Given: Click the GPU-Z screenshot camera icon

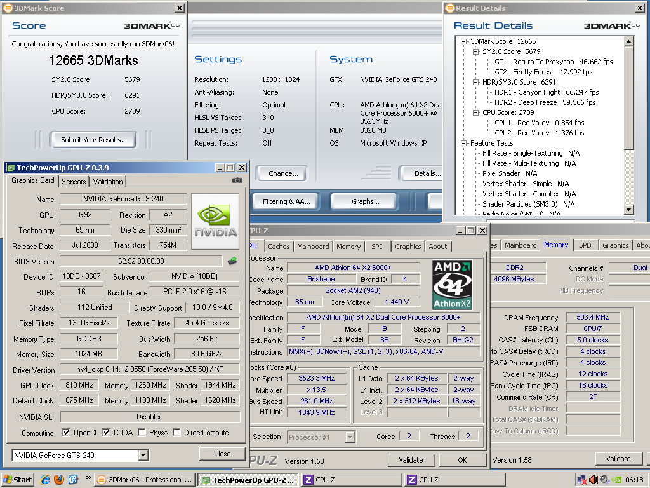Looking at the screenshot, I should [237, 180].
